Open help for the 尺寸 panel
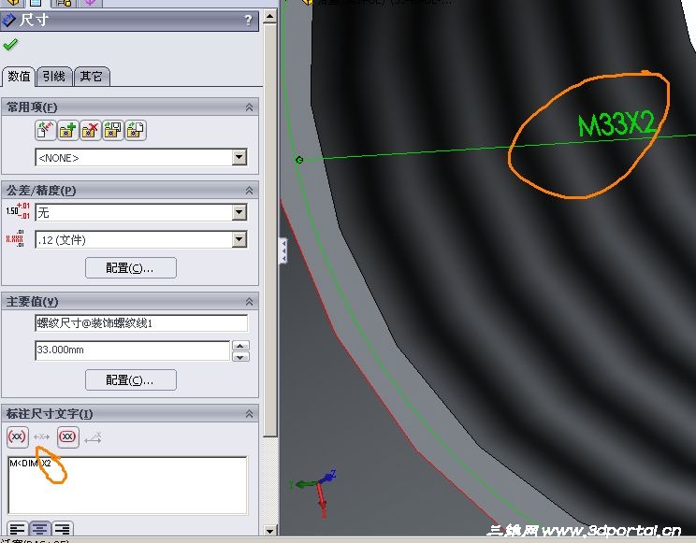 click(x=248, y=21)
